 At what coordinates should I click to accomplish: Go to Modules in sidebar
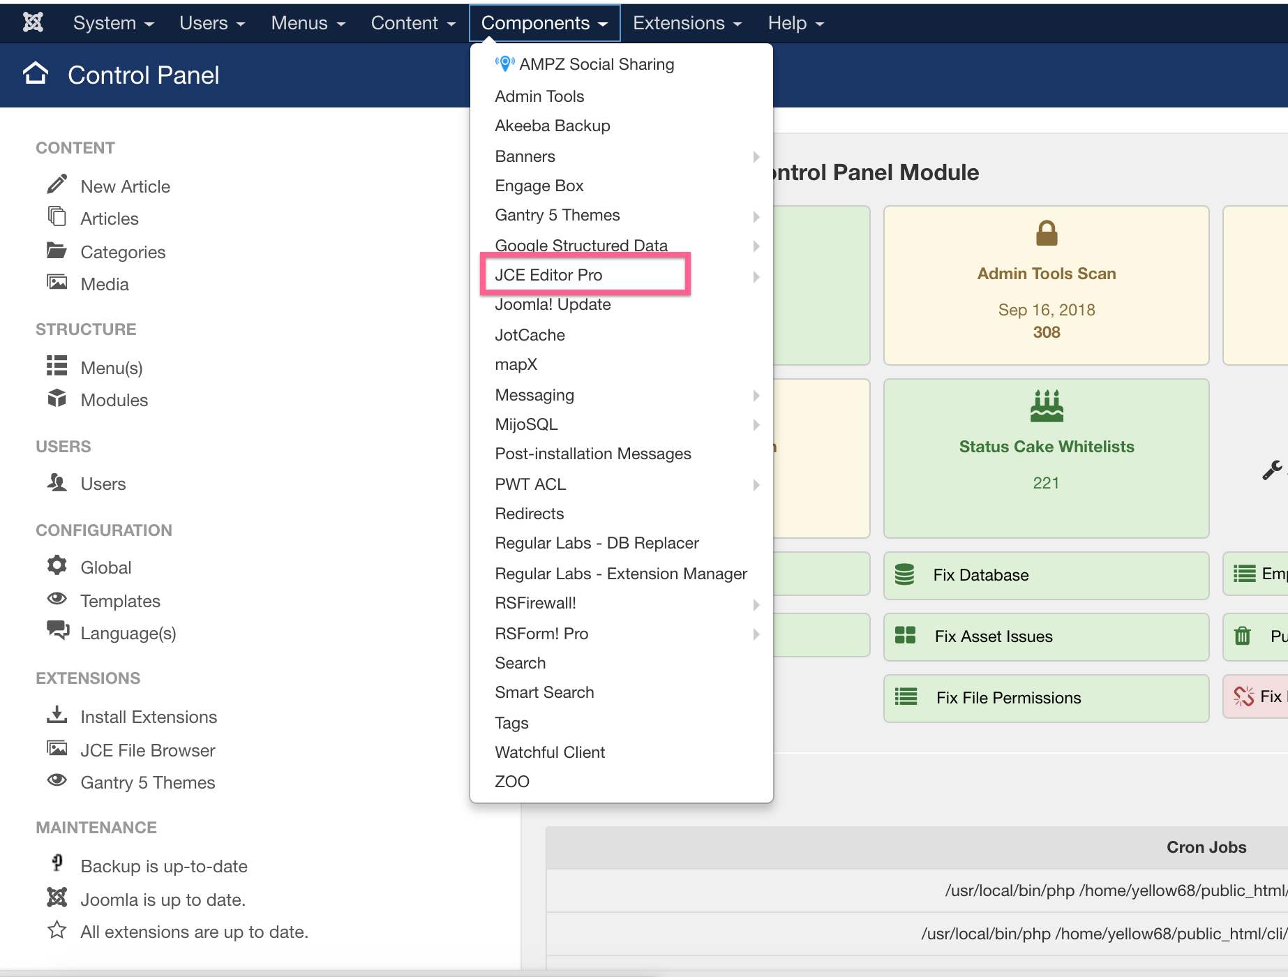114,400
